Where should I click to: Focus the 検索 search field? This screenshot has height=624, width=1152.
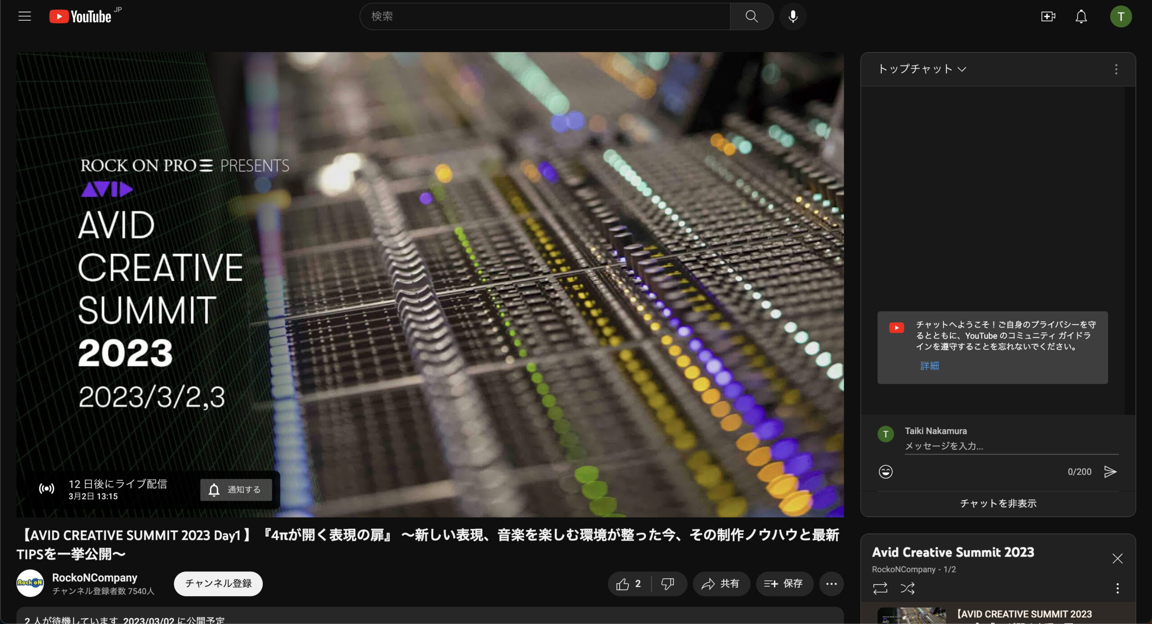[x=545, y=17]
